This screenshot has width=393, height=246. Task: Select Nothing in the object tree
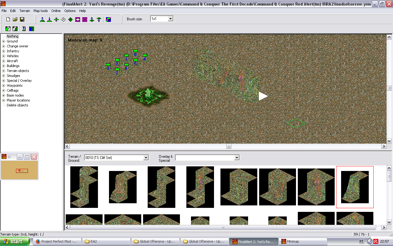click(x=13, y=36)
